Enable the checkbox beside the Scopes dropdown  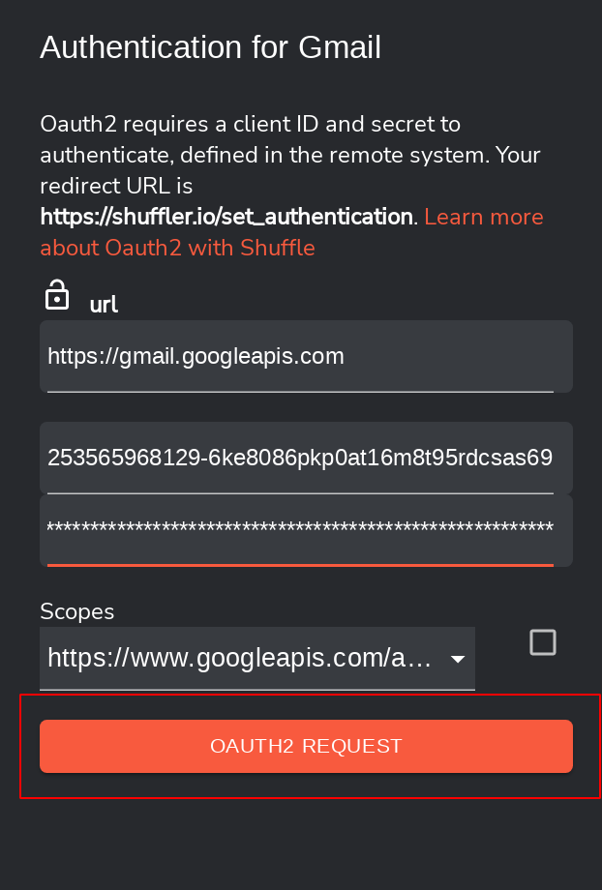pyautogui.click(x=543, y=640)
